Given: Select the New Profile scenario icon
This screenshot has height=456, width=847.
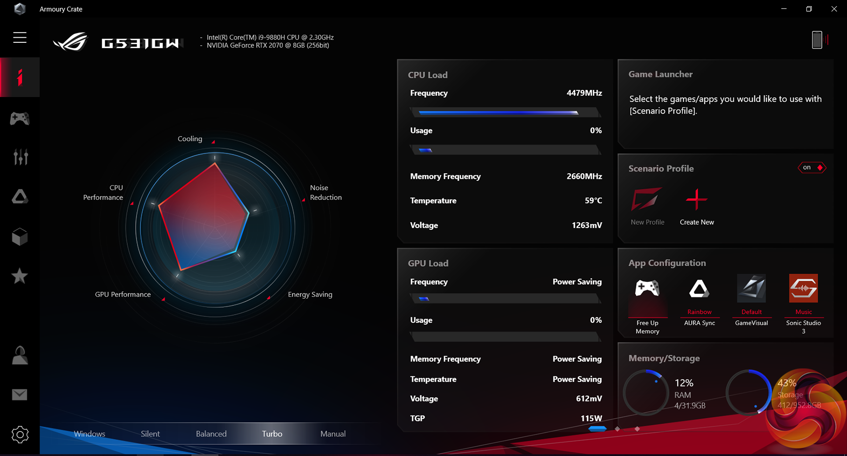Looking at the screenshot, I should coord(647,200).
